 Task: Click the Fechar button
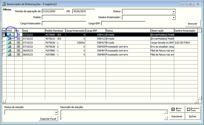193,116
